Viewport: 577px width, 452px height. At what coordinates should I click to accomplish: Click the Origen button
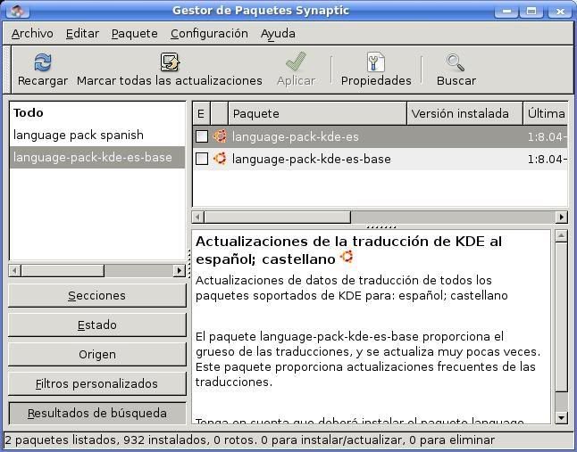pos(97,354)
